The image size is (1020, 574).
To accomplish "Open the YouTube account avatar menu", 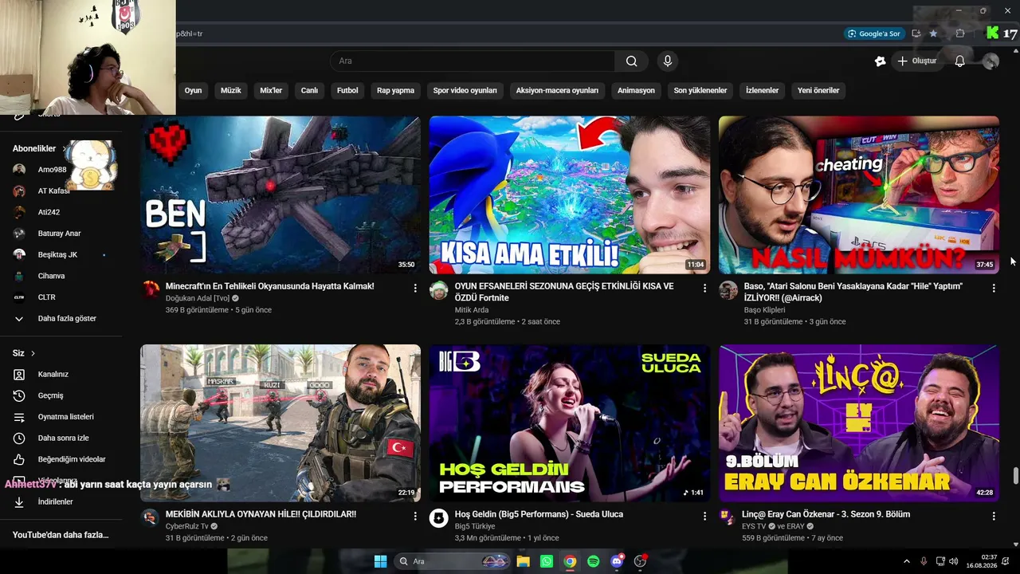I will tap(991, 61).
